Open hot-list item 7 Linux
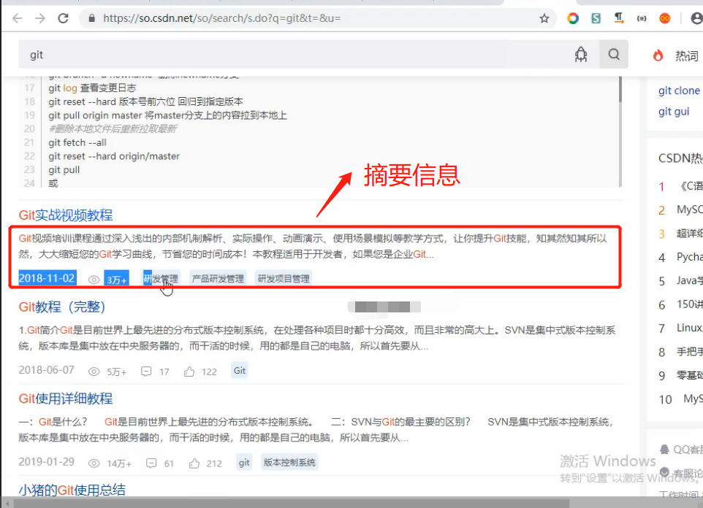Viewport: 703px width, 508px height. (x=689, y=328)
